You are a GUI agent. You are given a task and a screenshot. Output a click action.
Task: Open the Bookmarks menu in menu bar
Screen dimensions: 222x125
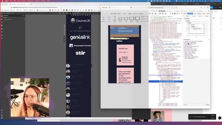pyautogui.click(x=30, y=1)
